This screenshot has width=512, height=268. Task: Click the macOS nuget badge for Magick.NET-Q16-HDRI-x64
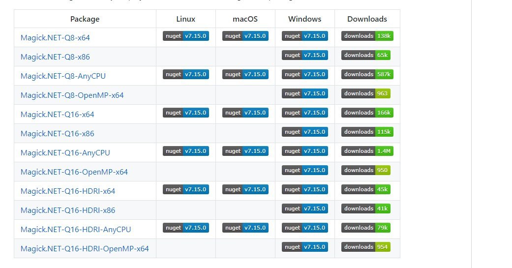click(245, 189)
